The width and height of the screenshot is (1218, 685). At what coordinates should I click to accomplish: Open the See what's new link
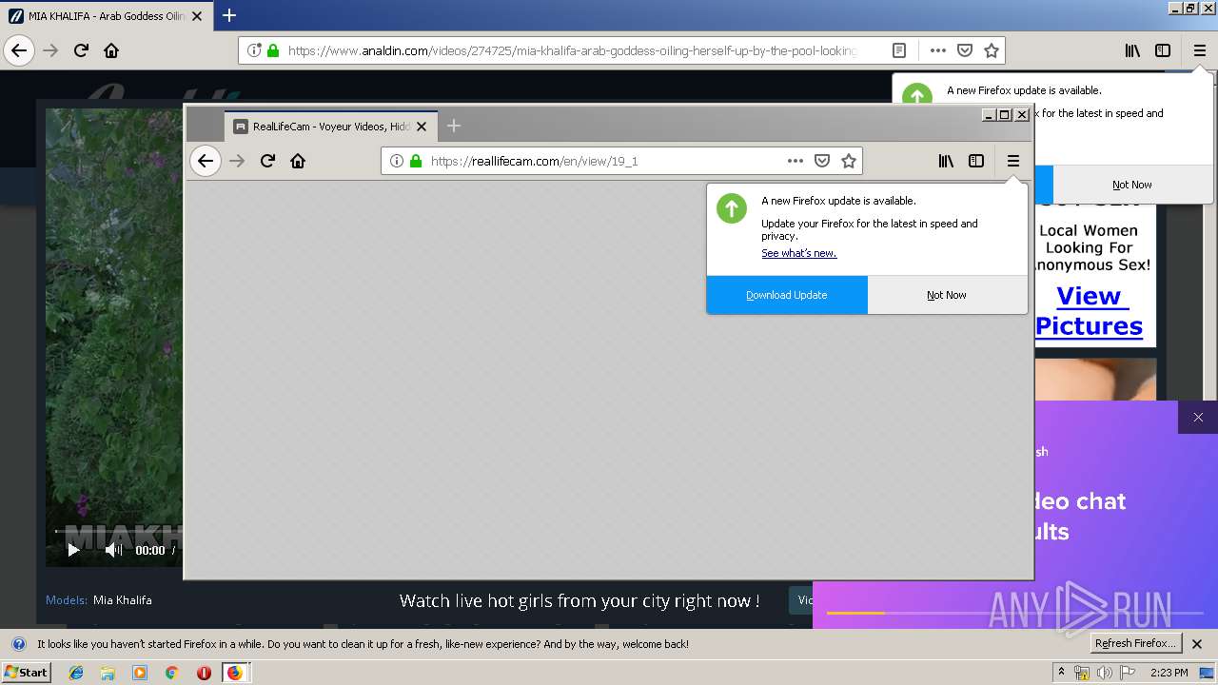pos(798,253)
